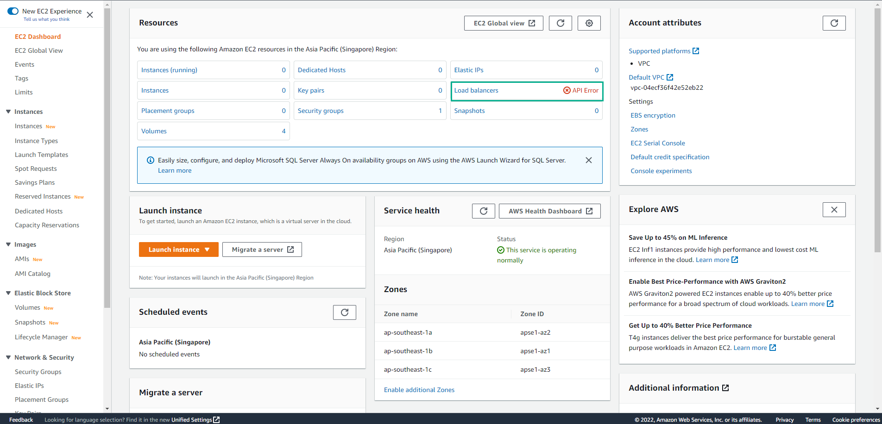Click Learn more in SQL Server banner
Screen dimensions: 882x424
click(175, 170)
